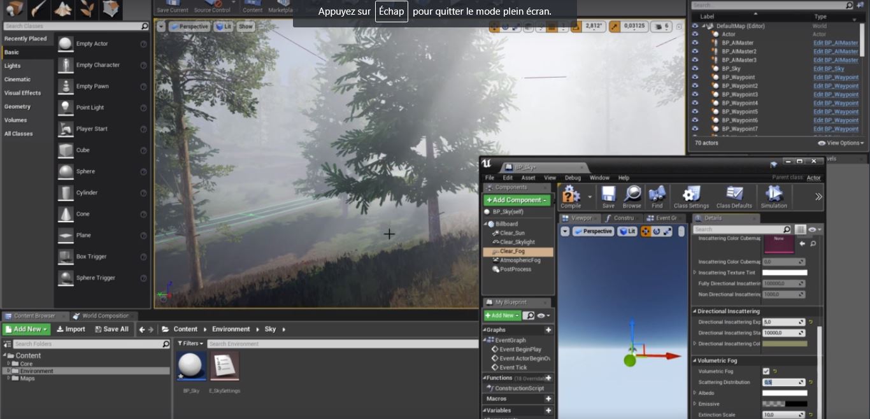Click Browse magnifier icon in Blueprint toolbar
Screen dimensions: 870x419
pyautogui.click(x=632, y=197)
